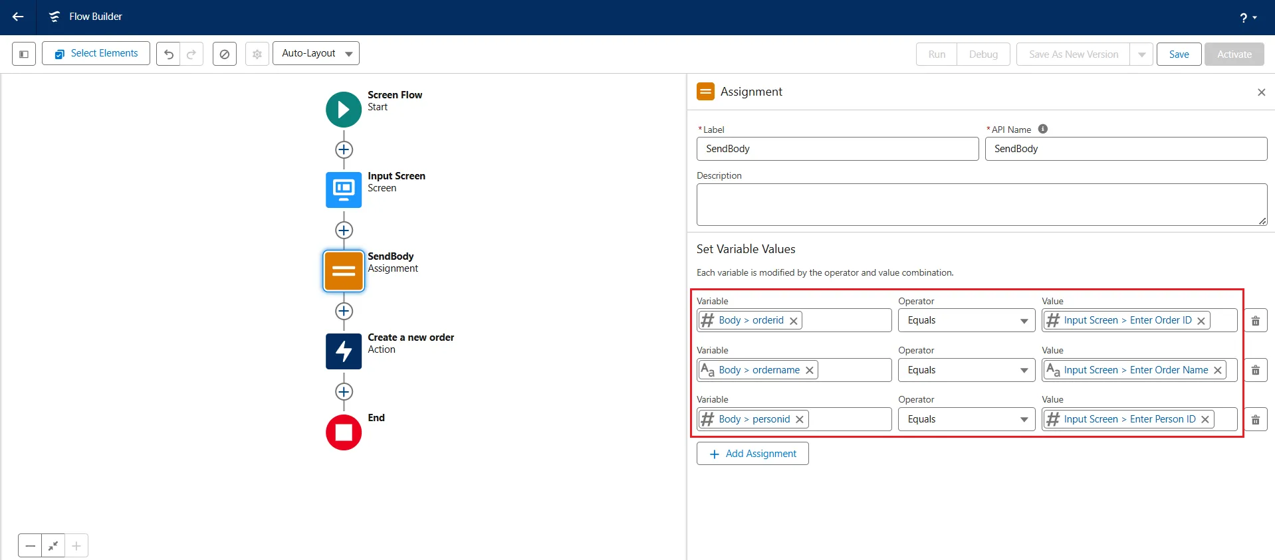The image size is (1275, 560).
Task: Click the Select Elements button
Action: (96, 53)
